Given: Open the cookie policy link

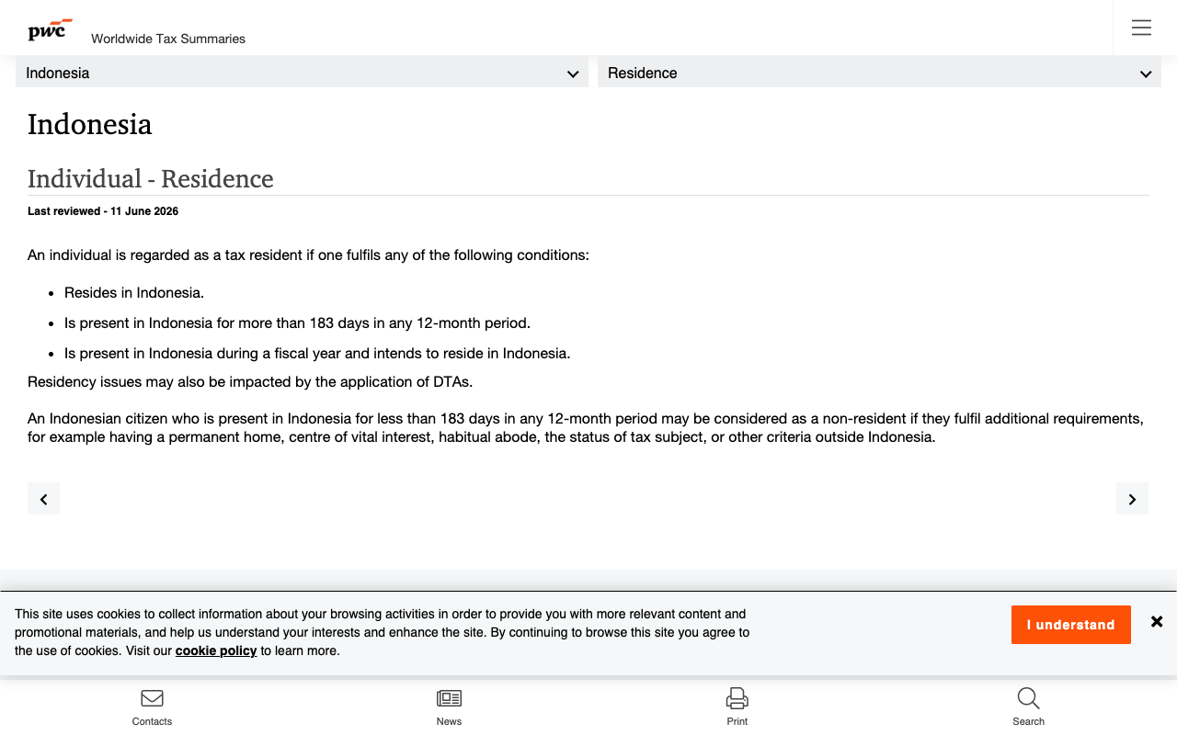Looking at the screenshot, I should click(x=216, y=650).
